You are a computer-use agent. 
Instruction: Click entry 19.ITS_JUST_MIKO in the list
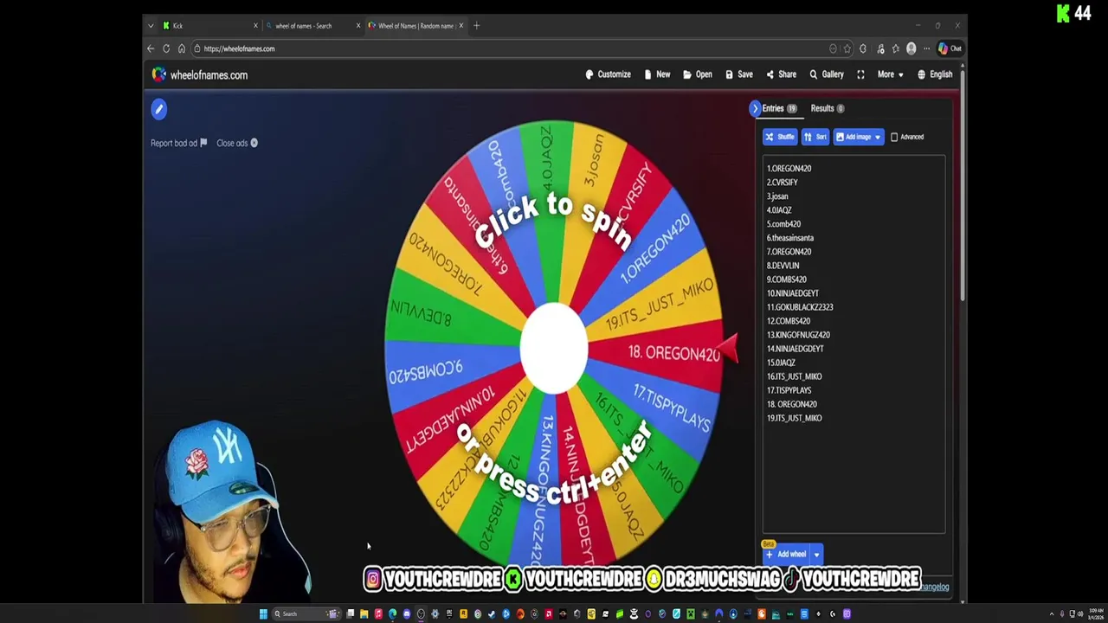(x=794, y=418)
